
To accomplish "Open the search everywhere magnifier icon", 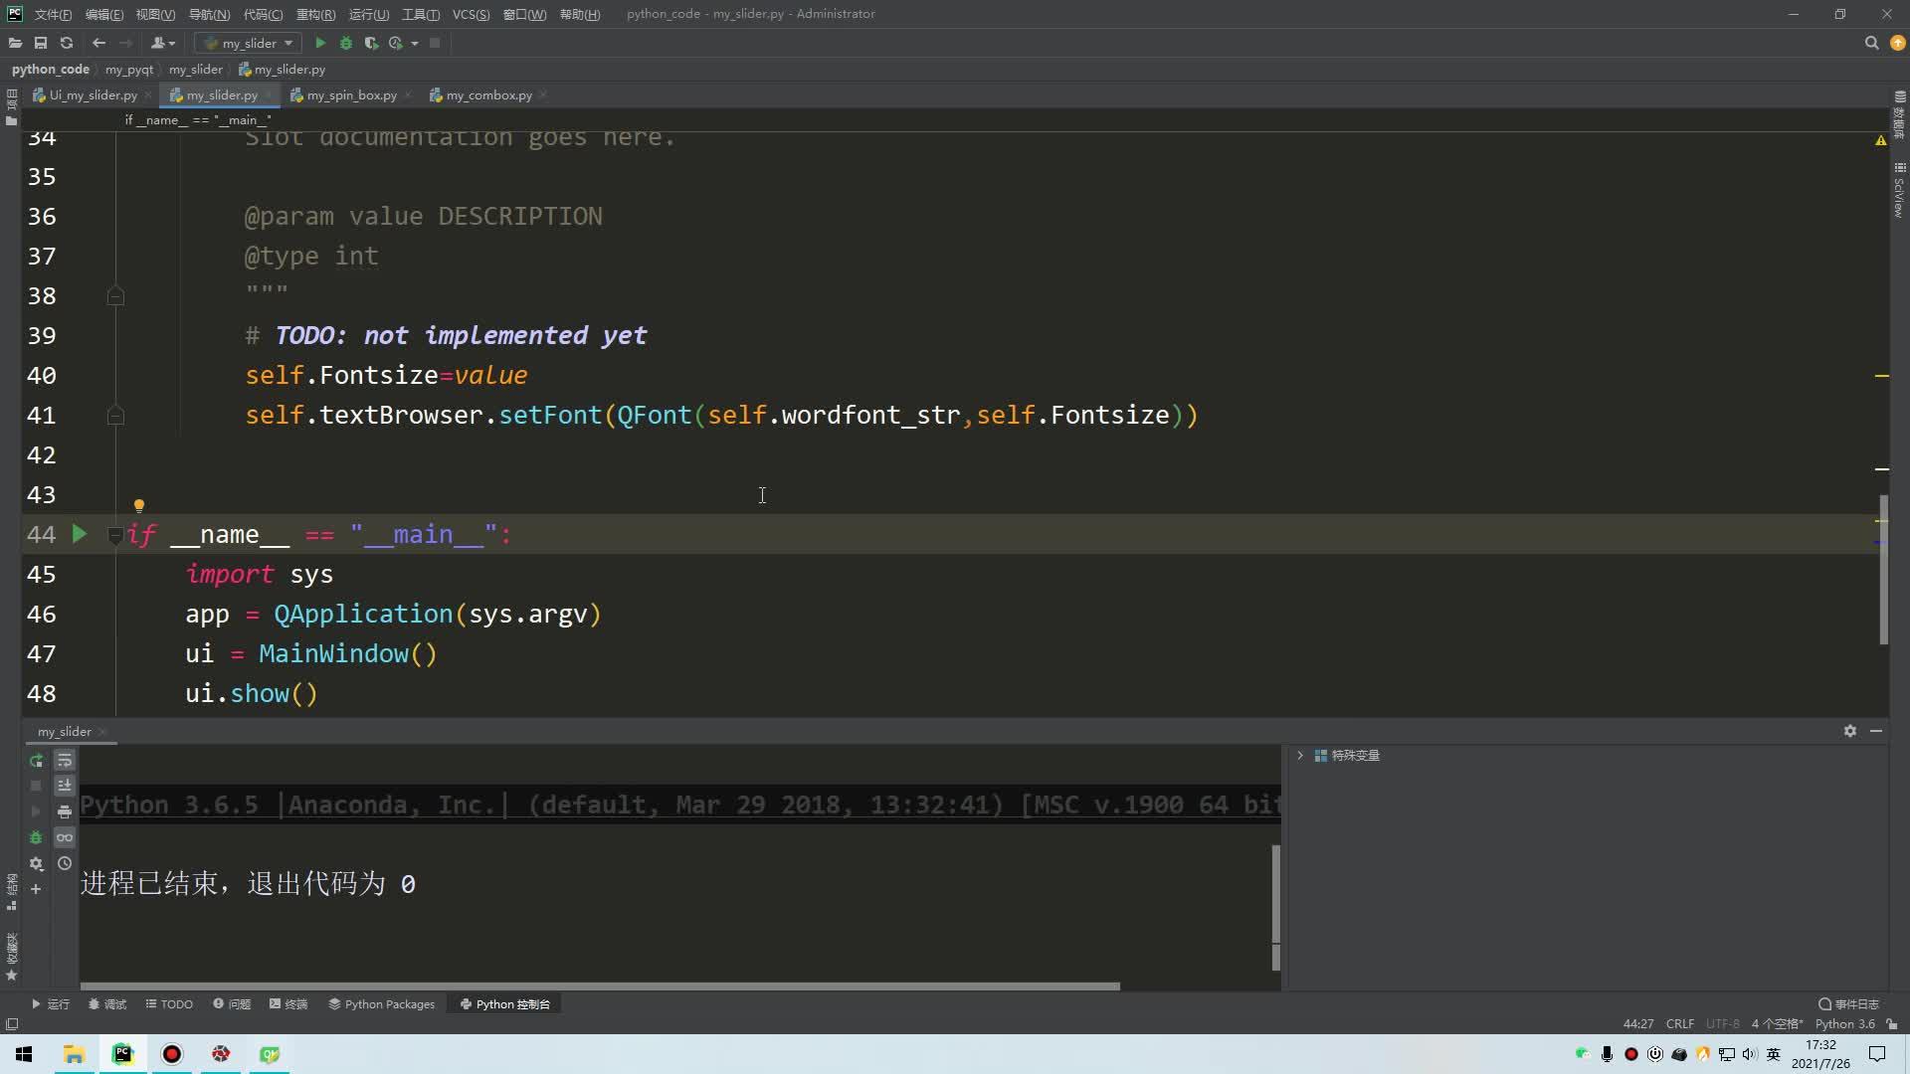I will click(1871, 43).
